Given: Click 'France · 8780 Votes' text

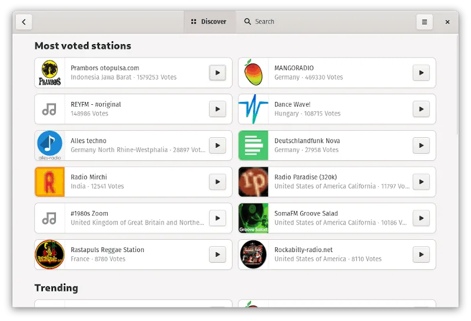Looking at the screenshot, I should (98, 259).
